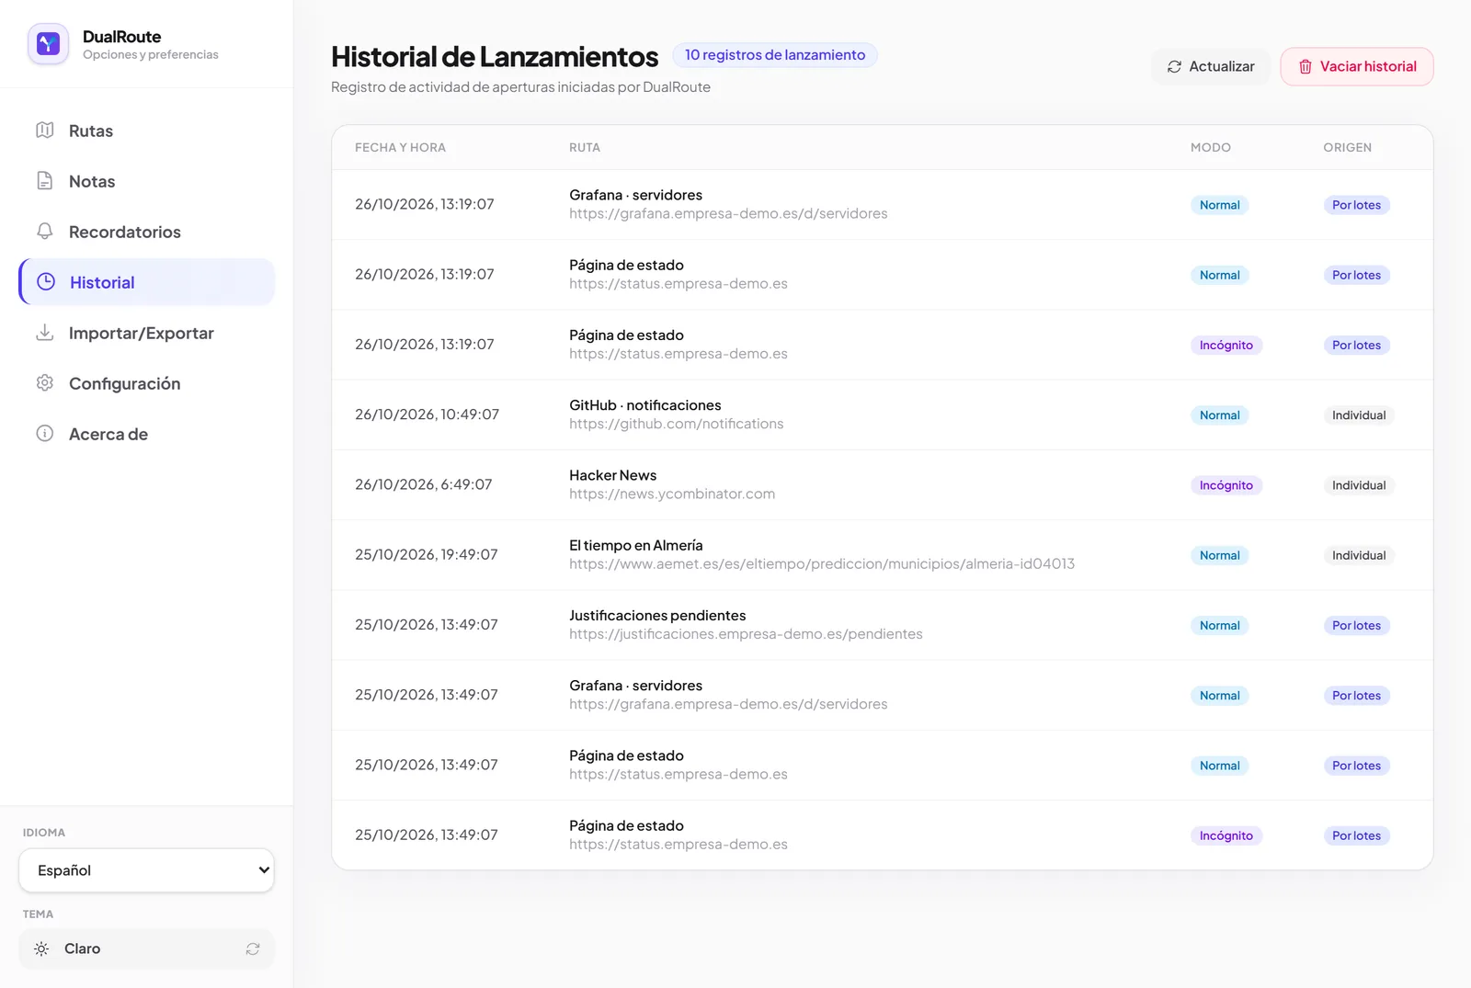Click the Configuración gear icon

44,383
